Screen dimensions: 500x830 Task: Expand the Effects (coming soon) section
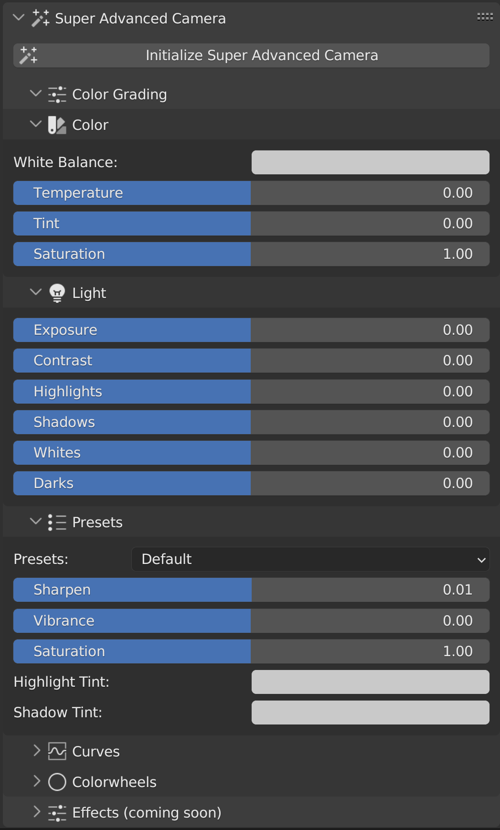pyautogui.click(x=37, y=812)
